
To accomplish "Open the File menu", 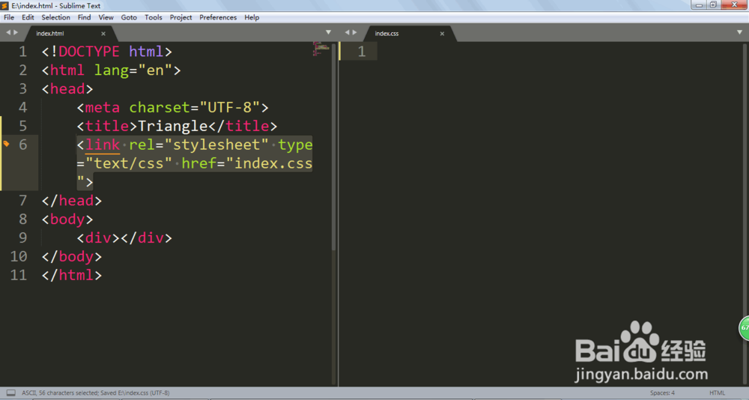I will tap(9, 17).
